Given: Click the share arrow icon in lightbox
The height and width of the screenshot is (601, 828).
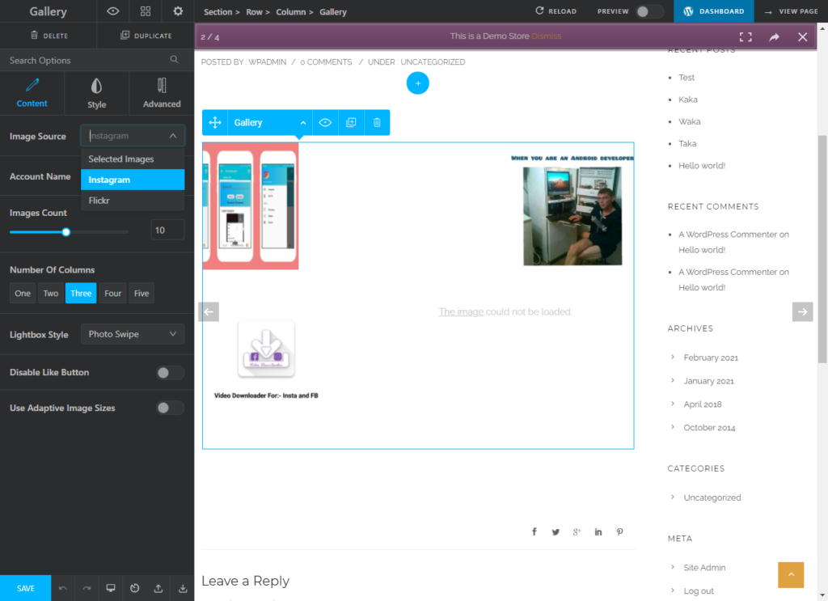Looking at the screenshot, I should click(774, 36).
